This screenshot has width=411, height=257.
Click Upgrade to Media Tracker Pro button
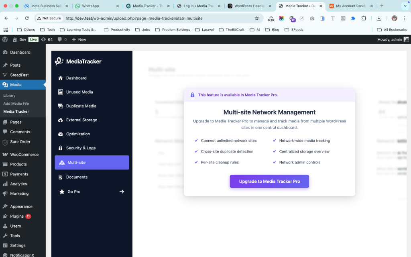coord(269,181)
